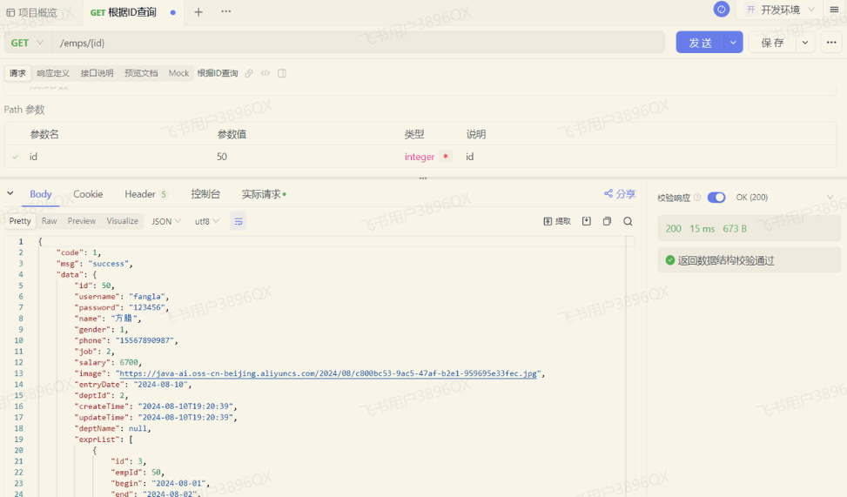Toggle the word wrap icon

tap(239, 221)
